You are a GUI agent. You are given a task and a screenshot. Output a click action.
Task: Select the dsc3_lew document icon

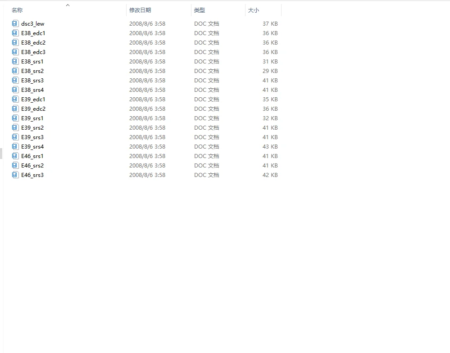point(15,23)
